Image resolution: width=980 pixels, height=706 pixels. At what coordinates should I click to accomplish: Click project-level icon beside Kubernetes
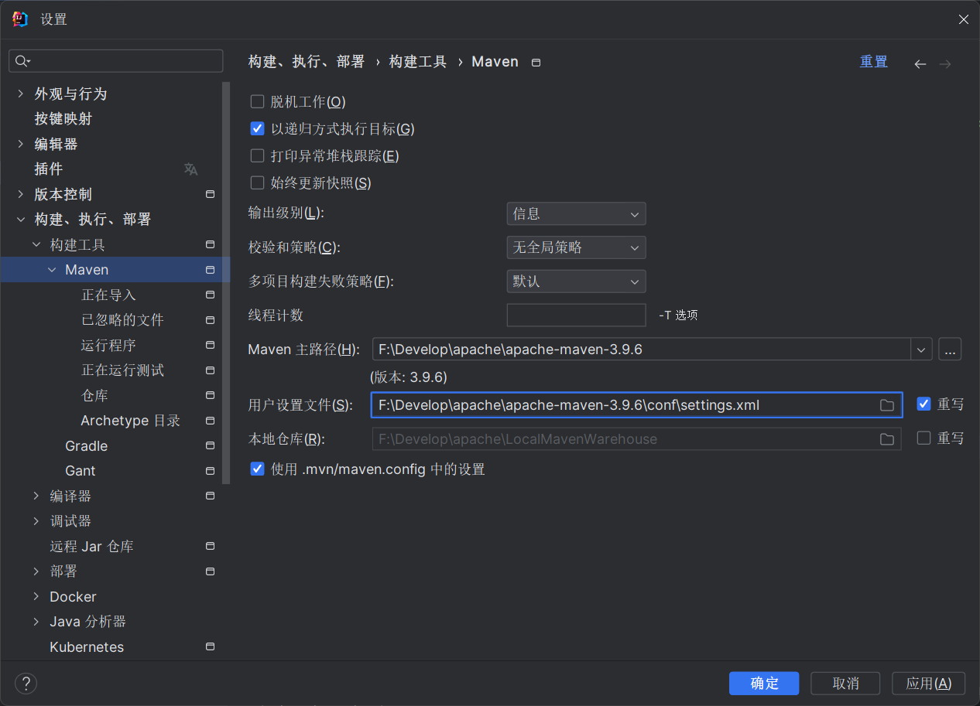(x=210, y=646)
